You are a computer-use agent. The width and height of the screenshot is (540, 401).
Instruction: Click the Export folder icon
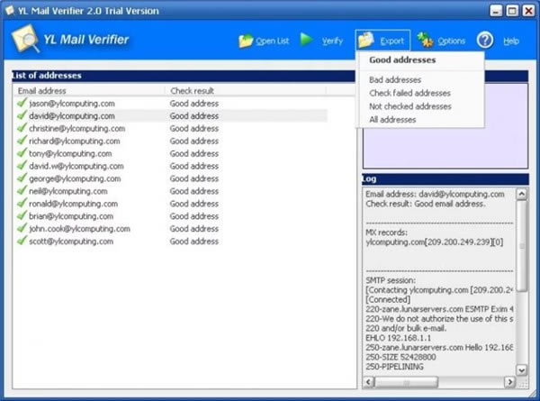(366, 40)
